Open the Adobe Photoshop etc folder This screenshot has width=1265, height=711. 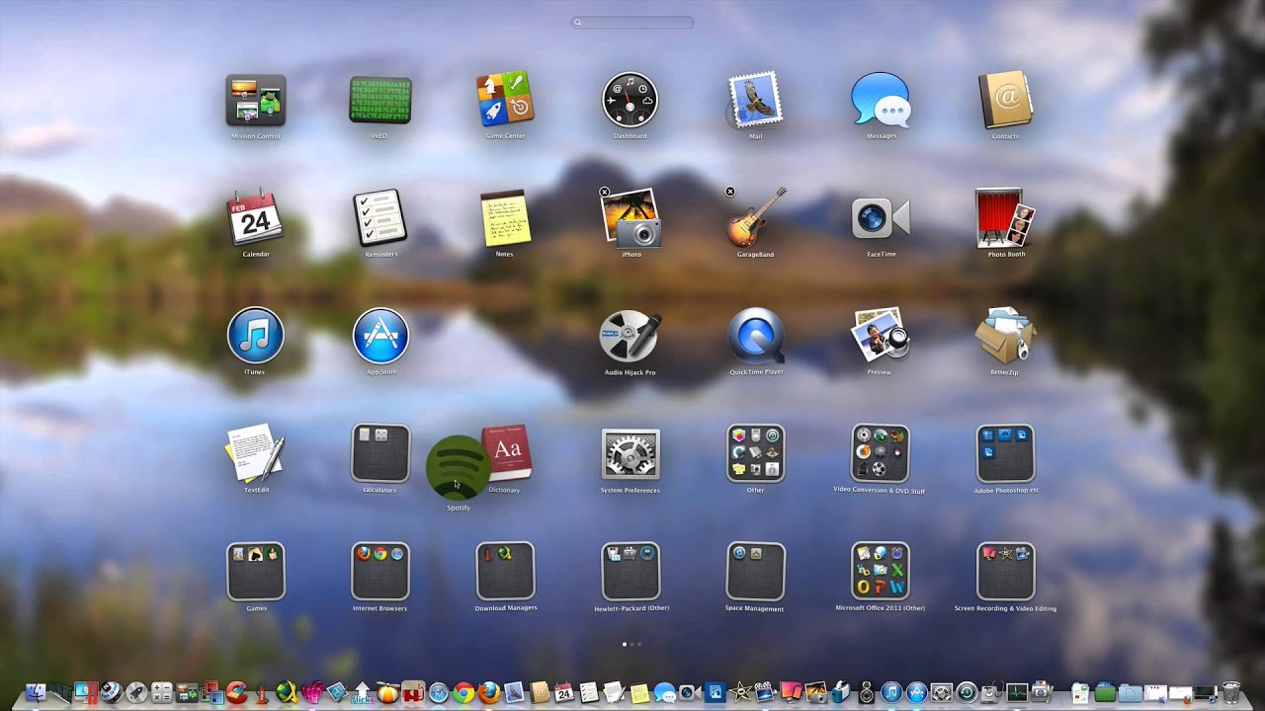1006,453
